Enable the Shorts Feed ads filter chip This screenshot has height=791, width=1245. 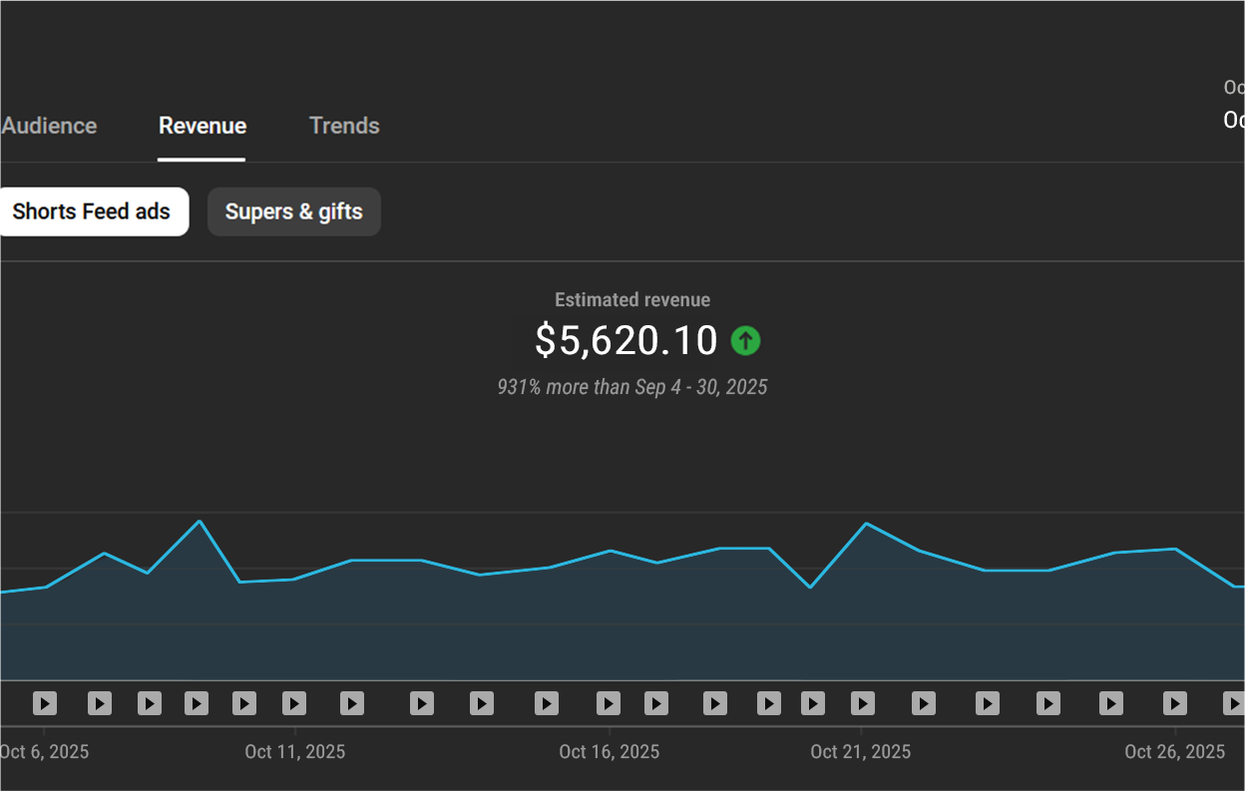pyautogui.click(x=91, y=211)
